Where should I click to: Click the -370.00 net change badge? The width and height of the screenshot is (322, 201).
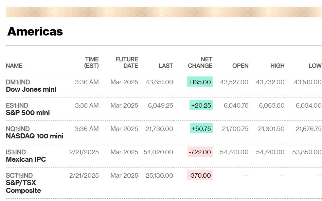click(x=200, y=175)
